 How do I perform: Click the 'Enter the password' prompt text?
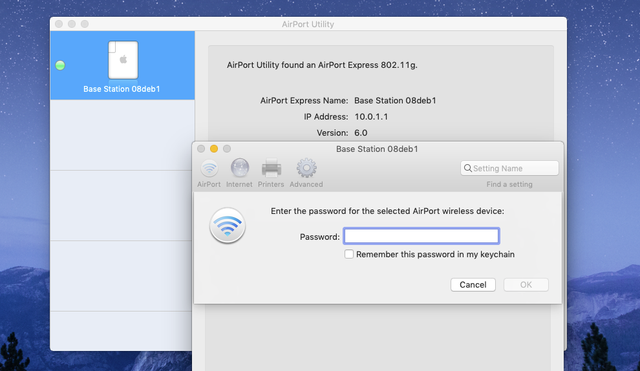tap(387, 211)
